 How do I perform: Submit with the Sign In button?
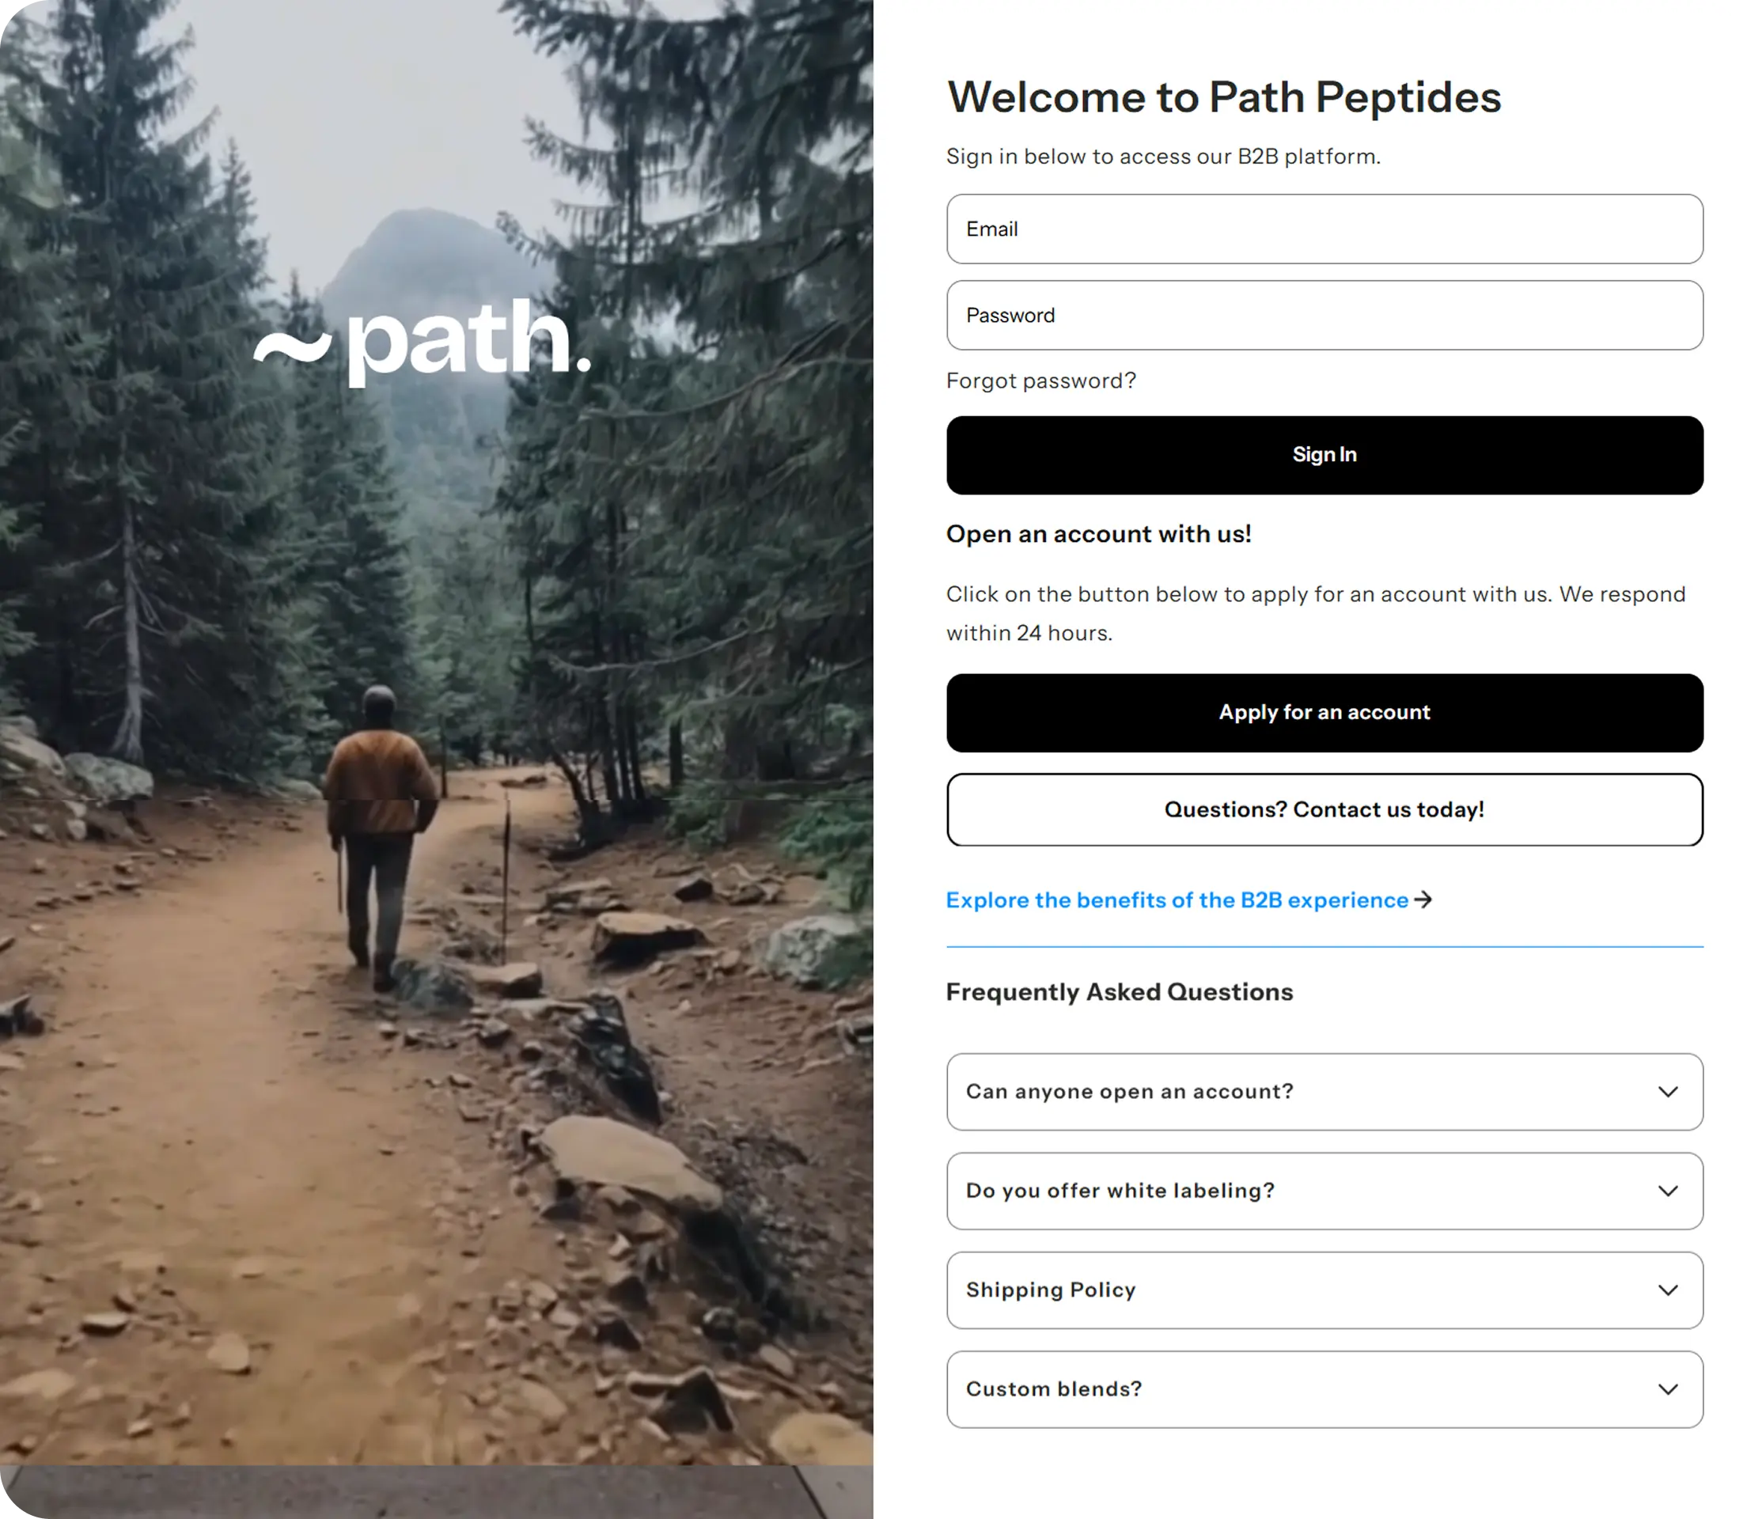1324,455
